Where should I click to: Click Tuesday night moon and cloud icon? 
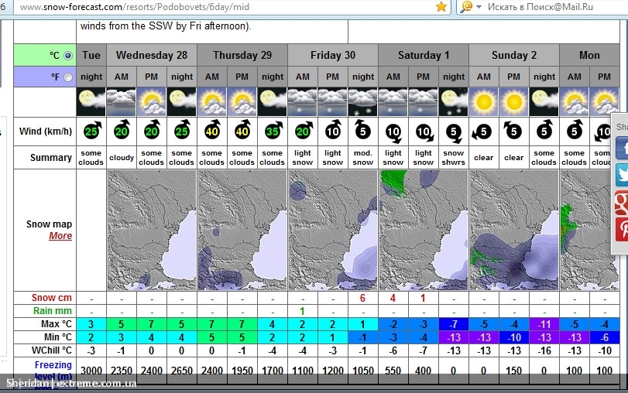pyautogui.click(x=91, y=101)
